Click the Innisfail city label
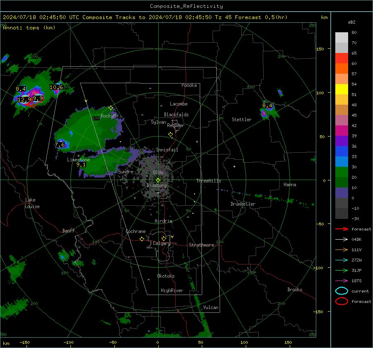Screen dimensions: 373x348 pyautogui.click(x=167, y=150)
